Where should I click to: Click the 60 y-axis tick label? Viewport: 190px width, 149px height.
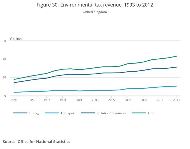(x=12, y=41)
